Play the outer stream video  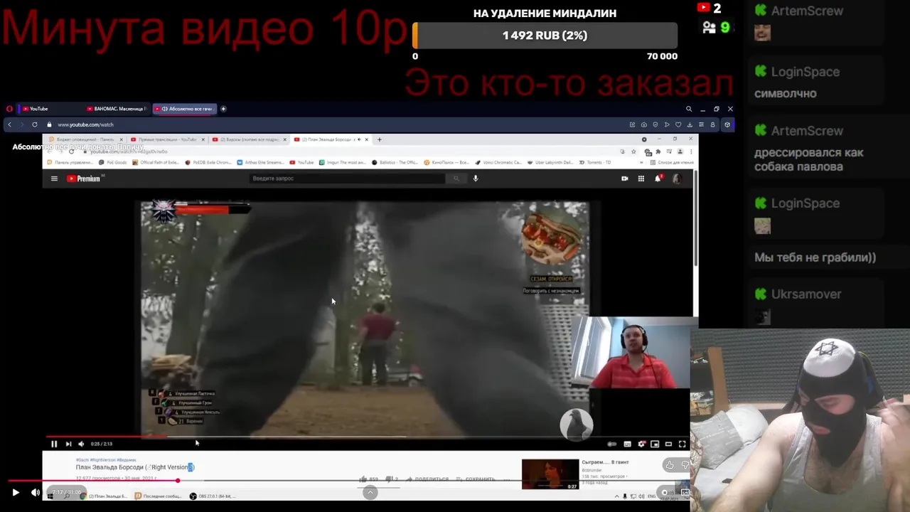click(16, 492)
